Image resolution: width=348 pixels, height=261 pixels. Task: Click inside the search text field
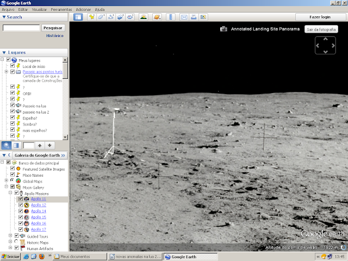click(21, 28)
